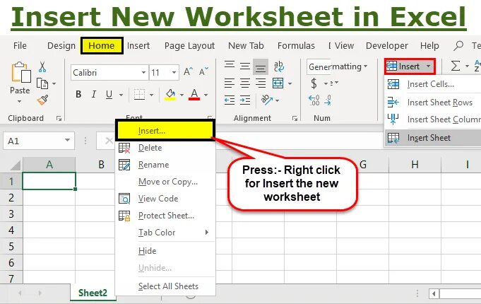Screen dimensions: 481x304
Task: Select the Sheet2 worksheet tab
Action: (93, 293)
